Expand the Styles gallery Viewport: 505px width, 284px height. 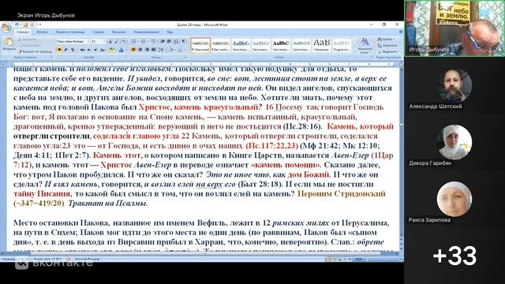354,51
